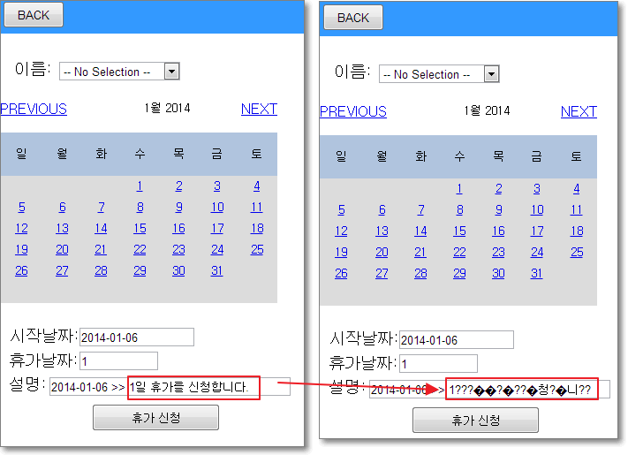Click the BACK button in the left panel
The width and height of the screenshot is (628, 455).
click(x=34, y=15)
